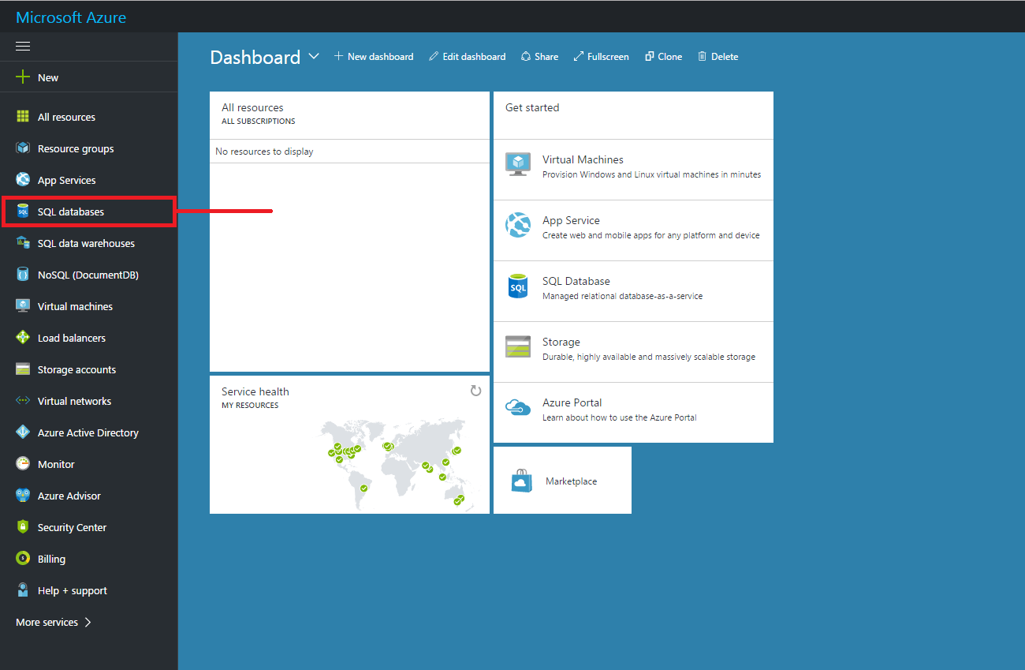Enter Fullscreen mode
The width and height of the screenshot is (1025, 670).
point(602,57)
